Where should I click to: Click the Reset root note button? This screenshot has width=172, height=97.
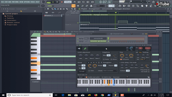pyautogui.click(x=81, y=77)
